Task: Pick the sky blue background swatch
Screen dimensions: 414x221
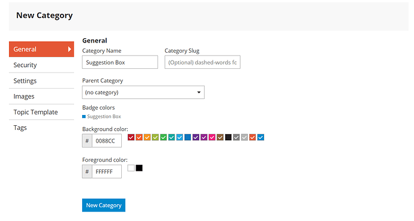Action: (x=179, y=137)
